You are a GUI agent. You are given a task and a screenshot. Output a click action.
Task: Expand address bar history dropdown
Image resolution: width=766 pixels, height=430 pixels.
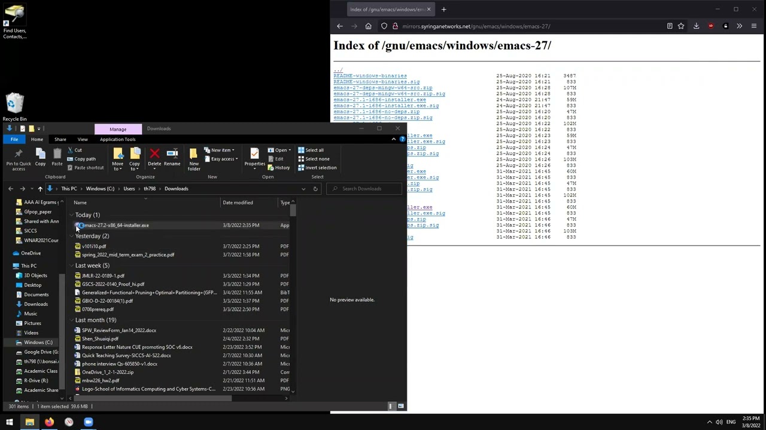click(x=303, y=189)
